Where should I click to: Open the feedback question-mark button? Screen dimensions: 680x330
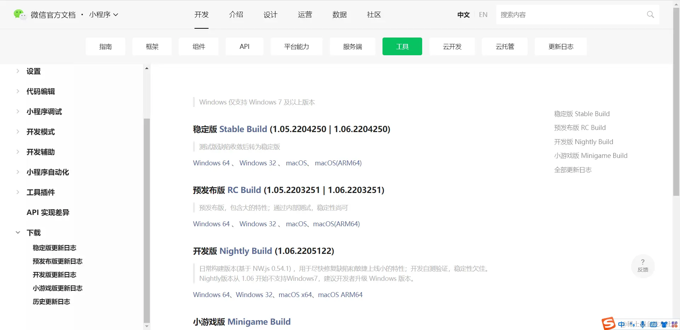pyautogui.click(x=643, y=266)
